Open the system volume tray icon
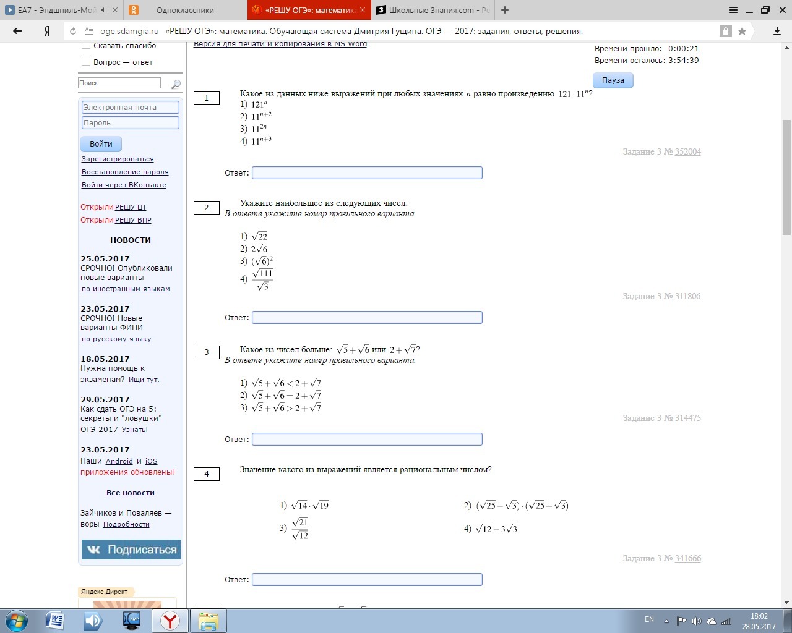This screenshot has height=633, width=792. tap(696, 621)
